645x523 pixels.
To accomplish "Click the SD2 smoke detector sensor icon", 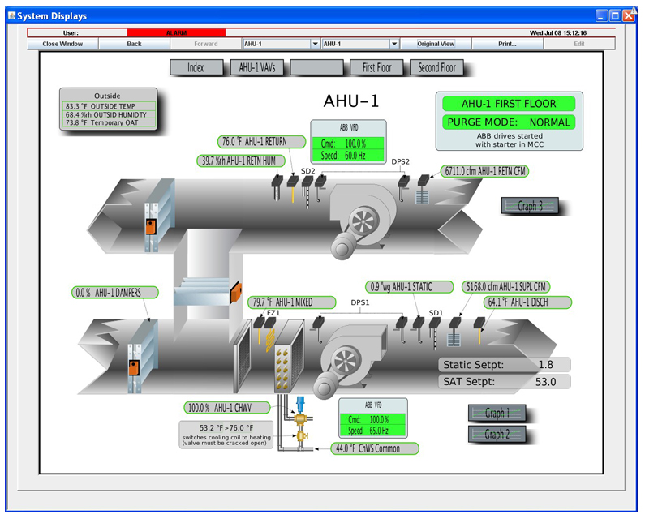I will tap(307, 186).
